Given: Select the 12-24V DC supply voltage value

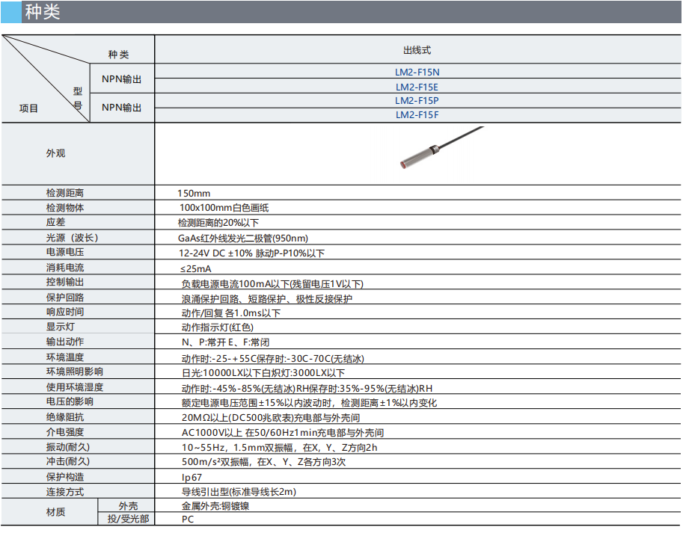Looking at the screenshot, I should point(251,253).
